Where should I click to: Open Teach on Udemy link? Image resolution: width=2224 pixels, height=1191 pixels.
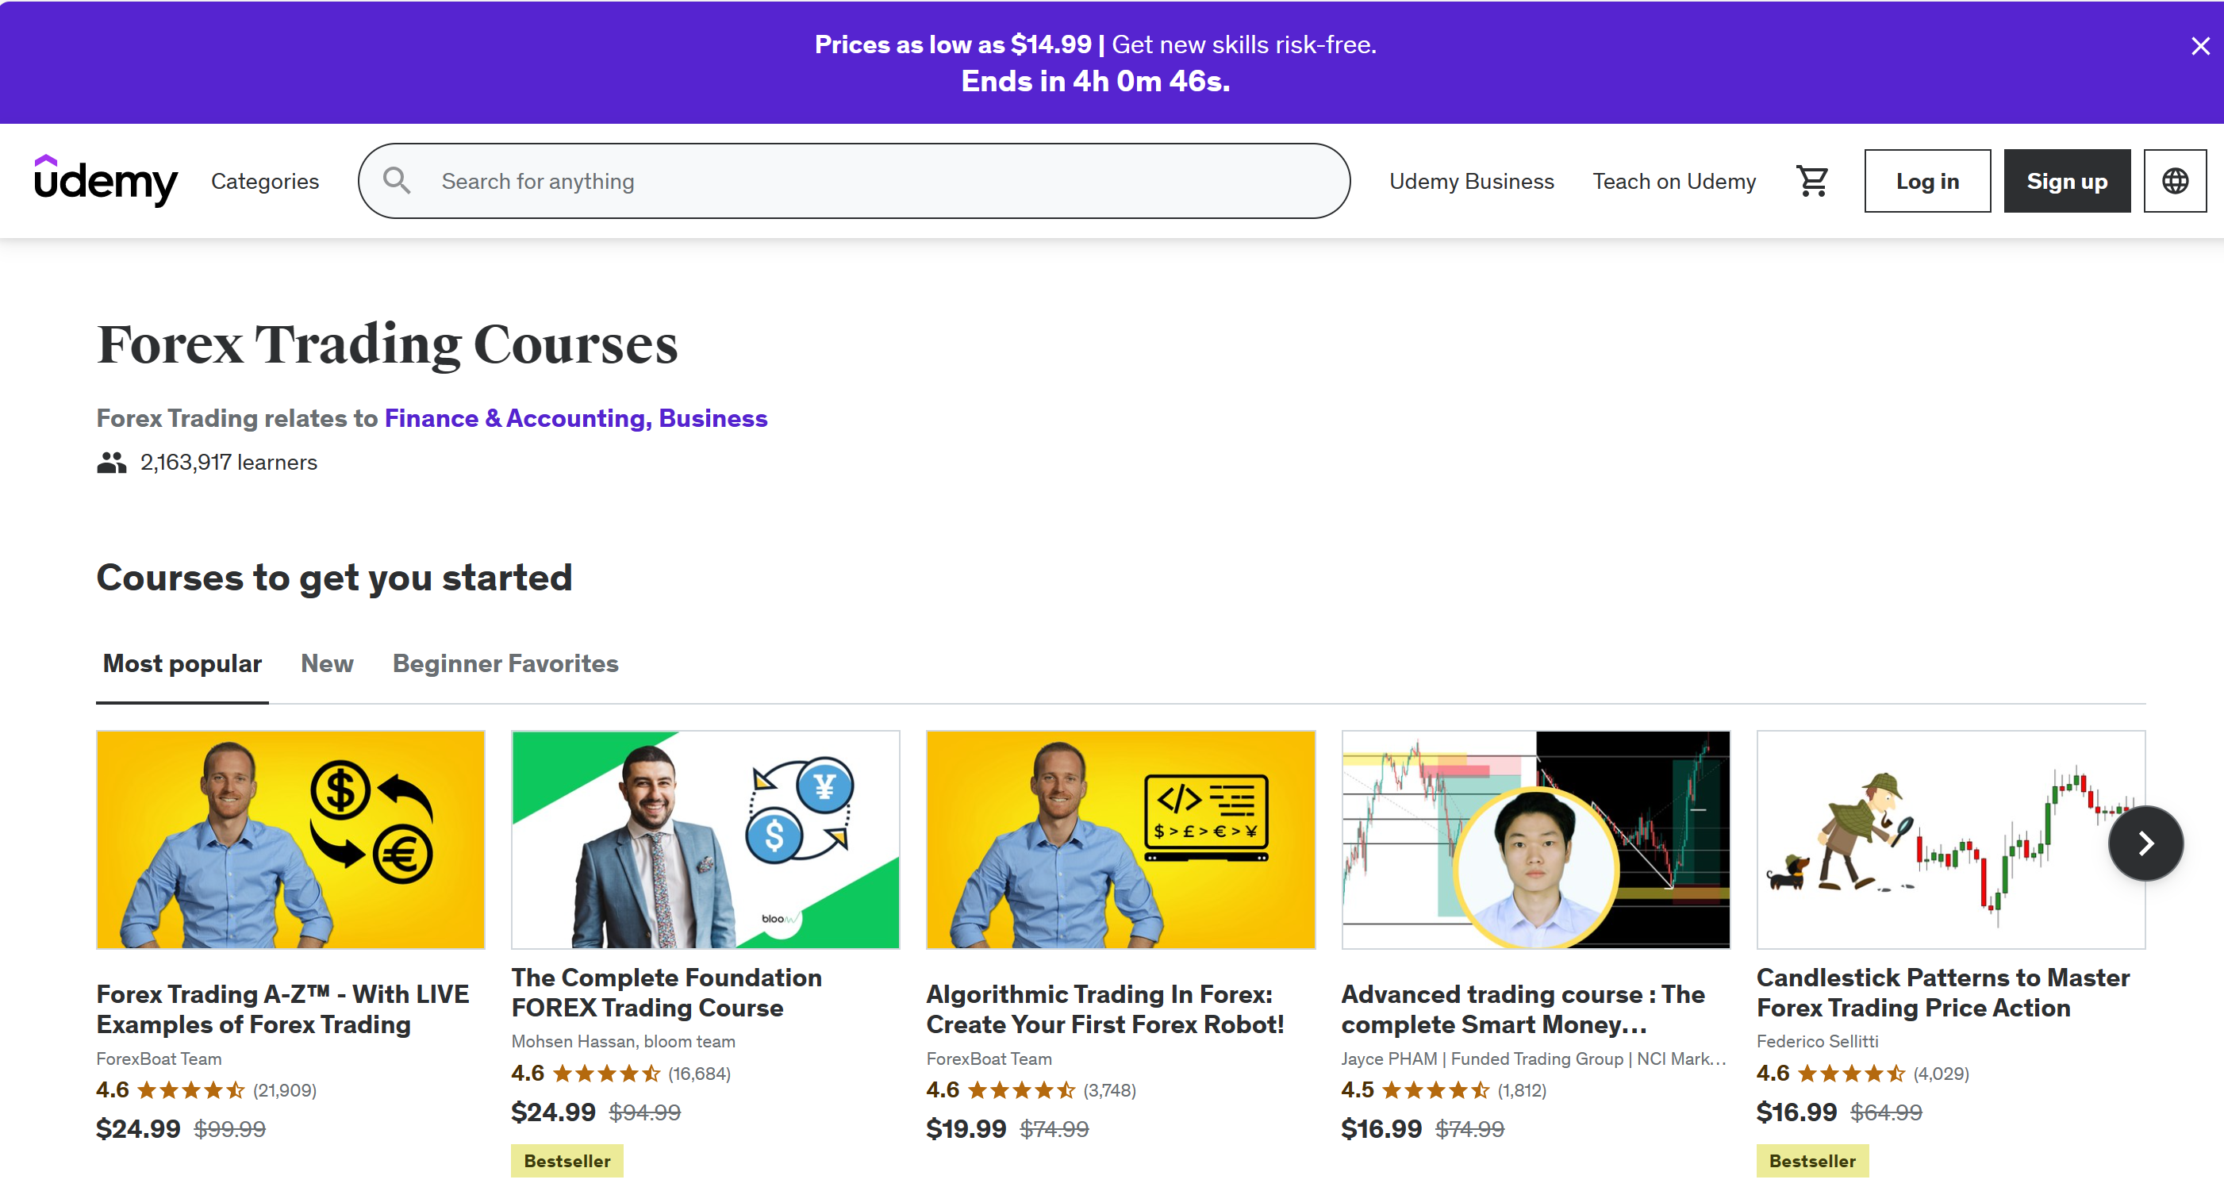click(1674, 180)
